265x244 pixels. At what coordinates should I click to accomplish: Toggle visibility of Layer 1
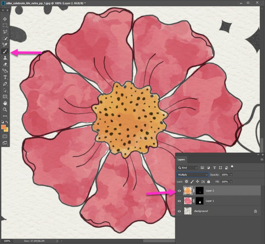pos(179,201)
